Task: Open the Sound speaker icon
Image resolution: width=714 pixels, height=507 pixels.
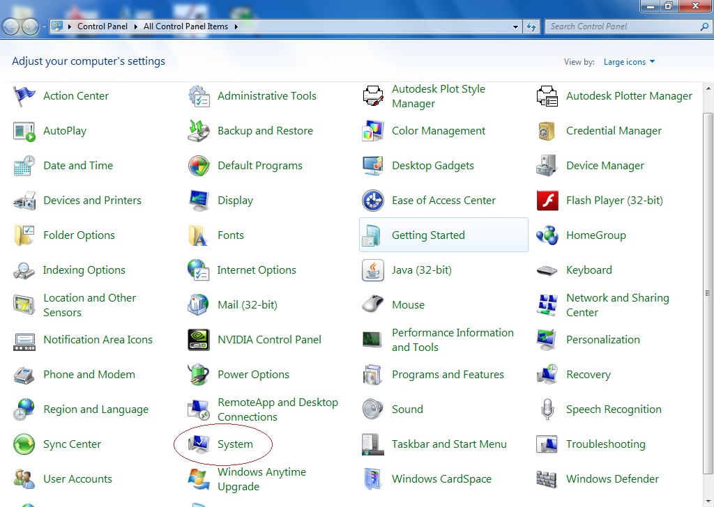Action: click(x=373, y=409)
